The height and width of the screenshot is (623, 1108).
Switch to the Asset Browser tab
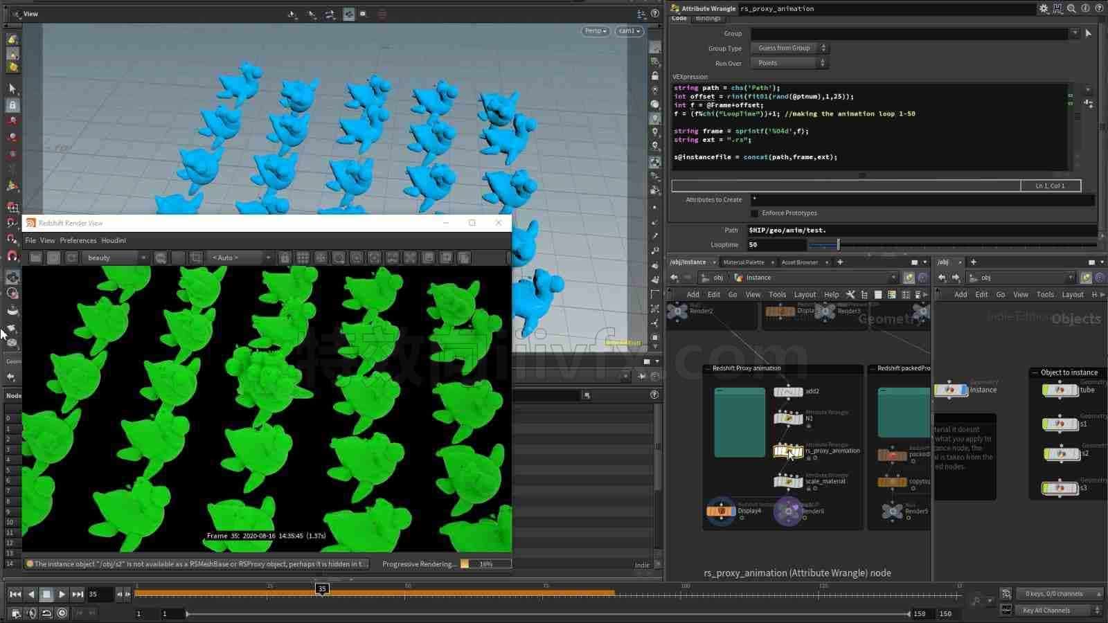pyautogui.click(x=800, y=262)
